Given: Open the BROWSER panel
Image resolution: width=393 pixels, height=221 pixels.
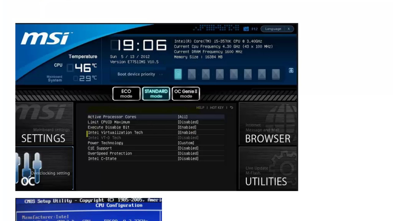Looking at the screenshot, I should pyautogui.click(x=268, y=124).
